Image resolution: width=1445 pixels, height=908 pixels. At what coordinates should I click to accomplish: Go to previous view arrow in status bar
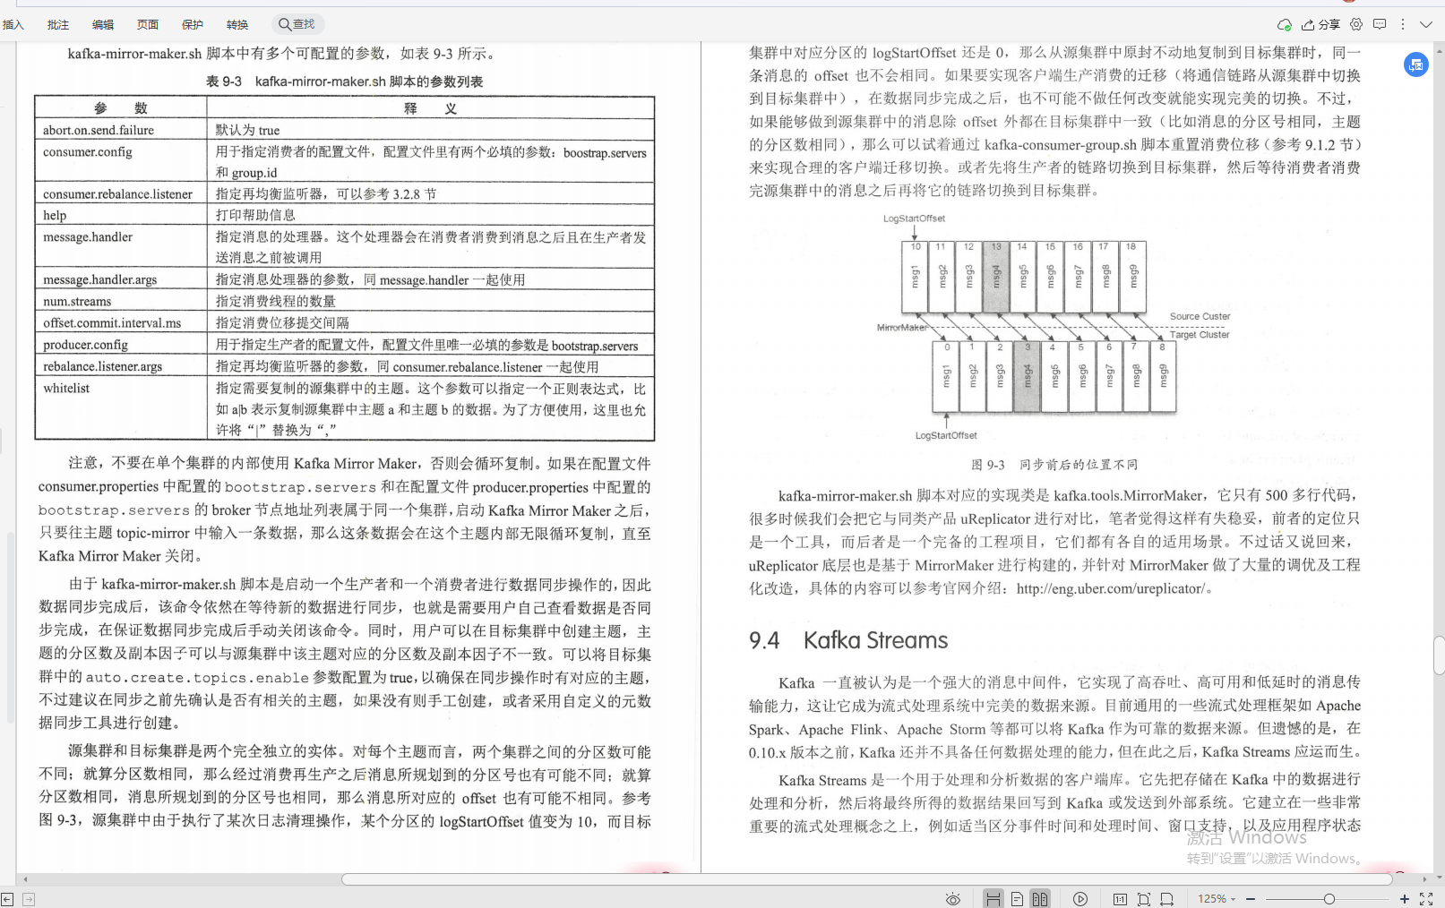point(7,899)
